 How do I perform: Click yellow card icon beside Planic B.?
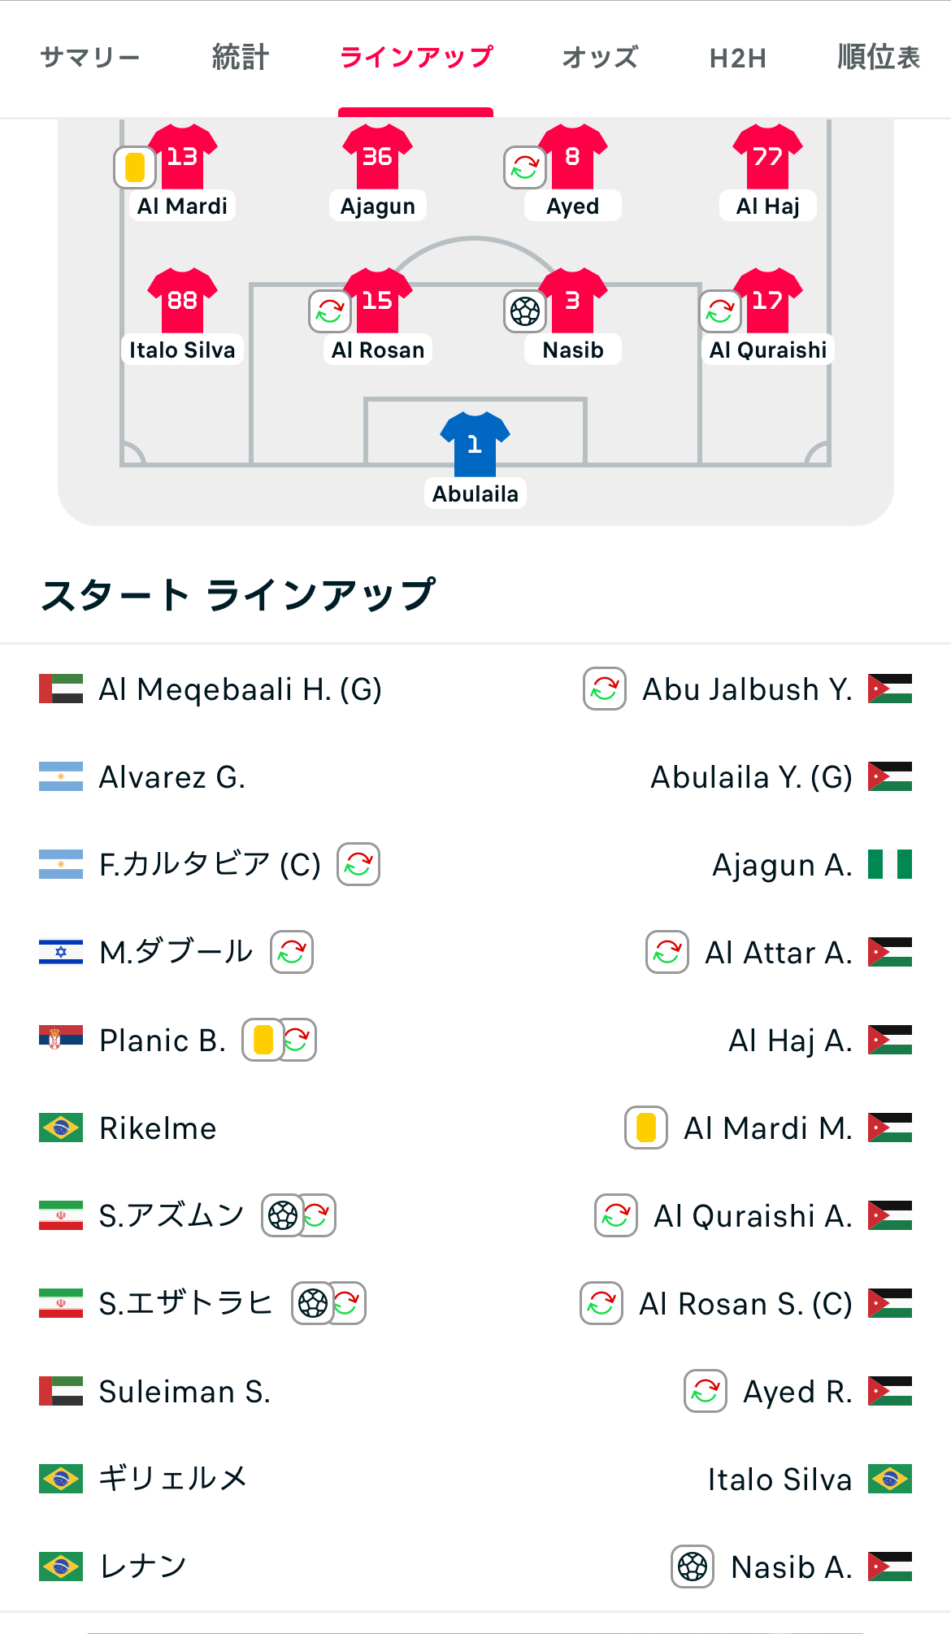pyautogui.click(x=263, y=1040)
